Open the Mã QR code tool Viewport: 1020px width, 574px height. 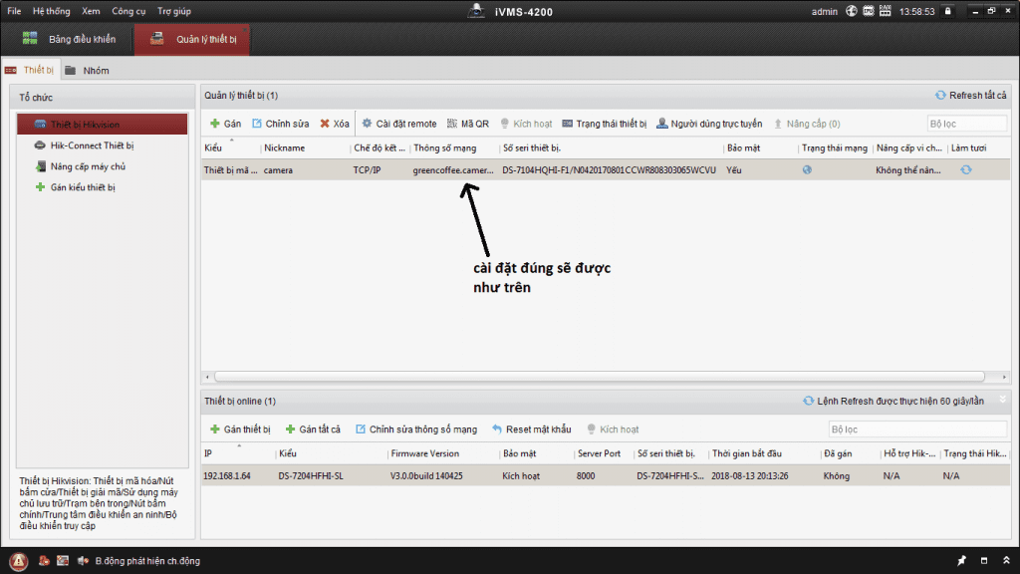pyautogui.click(x=467, y=124)
